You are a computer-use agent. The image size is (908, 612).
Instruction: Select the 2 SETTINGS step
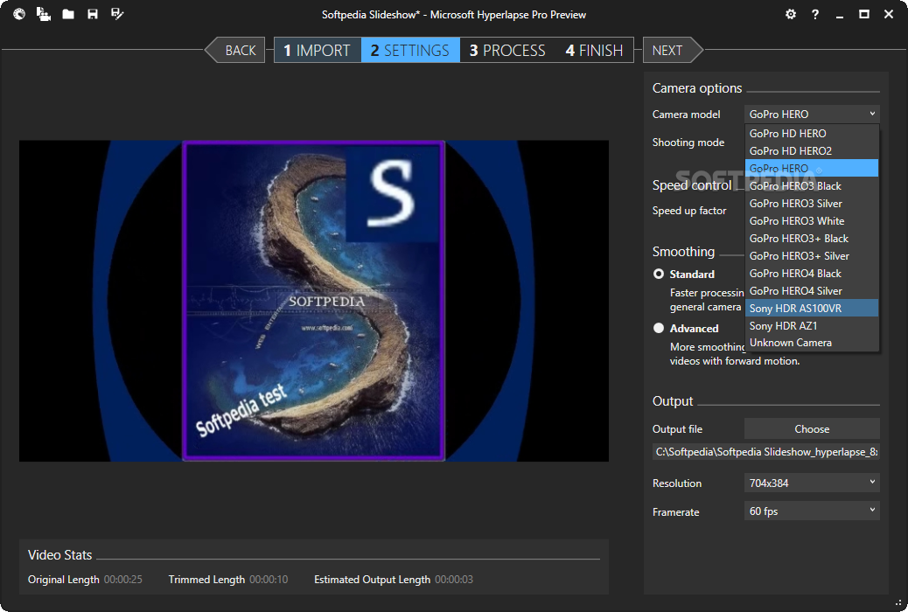pyautogui.click(x=410, y=51)
